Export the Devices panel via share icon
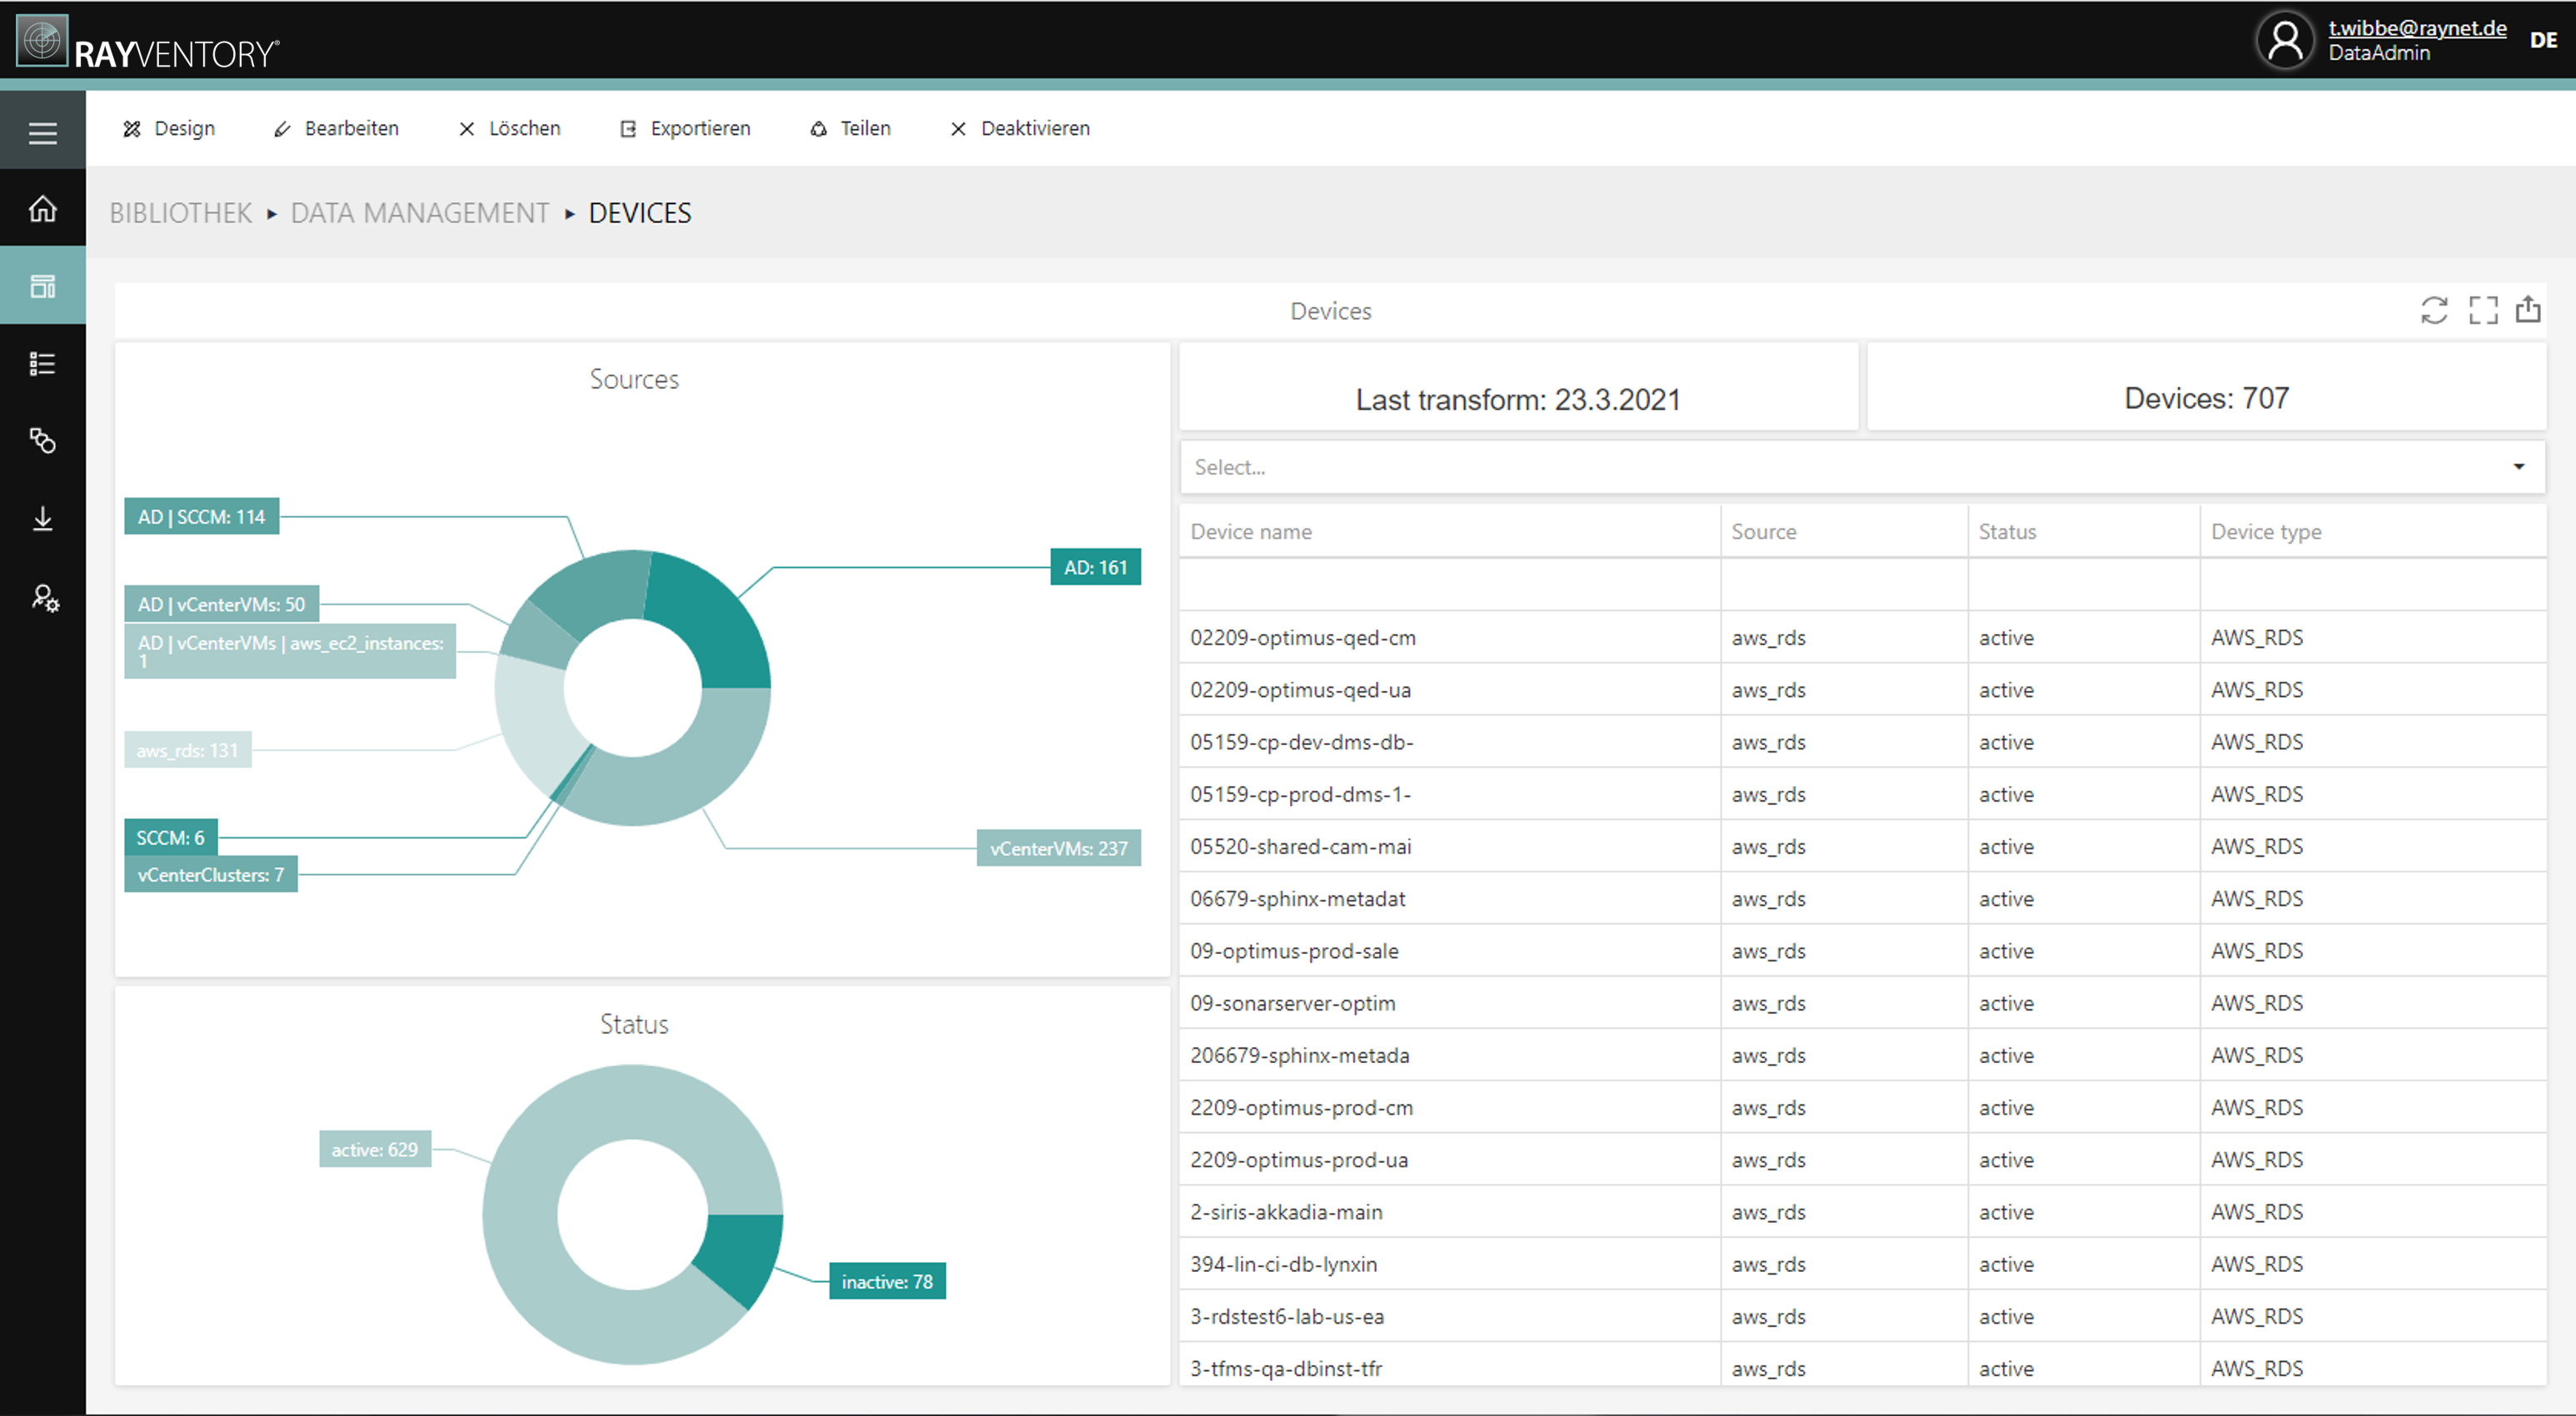Viewport: 2576px width, 1416px height. [2529, 310]
